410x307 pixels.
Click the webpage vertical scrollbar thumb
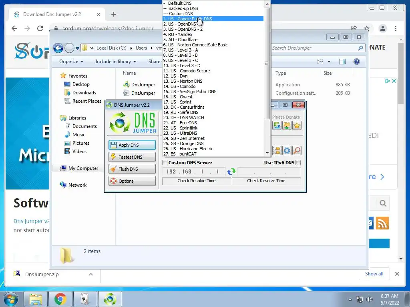click(x=401, y=74)
